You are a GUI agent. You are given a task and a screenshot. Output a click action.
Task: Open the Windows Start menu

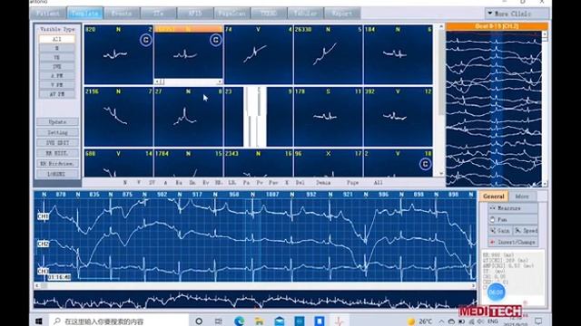39,321
